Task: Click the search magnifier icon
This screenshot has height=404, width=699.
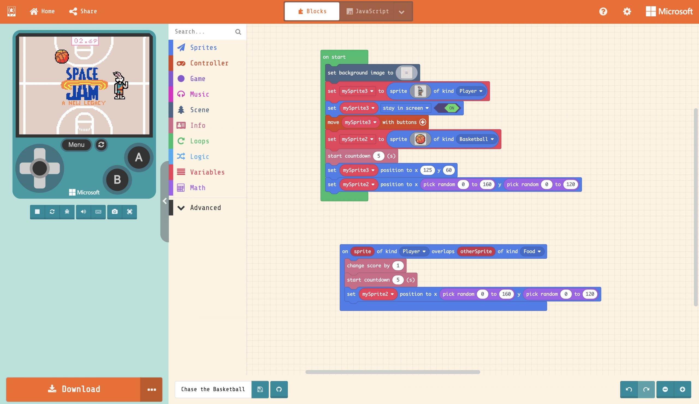Action: pyautogui.click(x=238, y=32)
